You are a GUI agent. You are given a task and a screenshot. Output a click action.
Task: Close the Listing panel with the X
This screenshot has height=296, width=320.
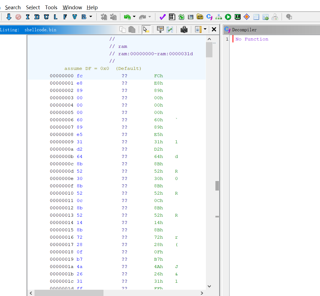tap(214, 29)
